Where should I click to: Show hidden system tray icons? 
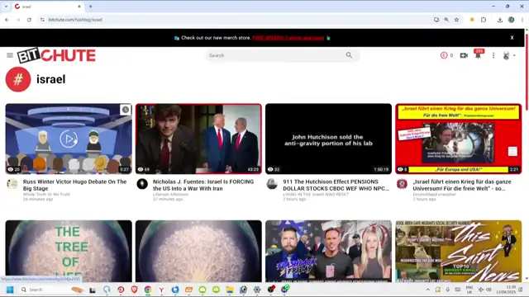428,290
